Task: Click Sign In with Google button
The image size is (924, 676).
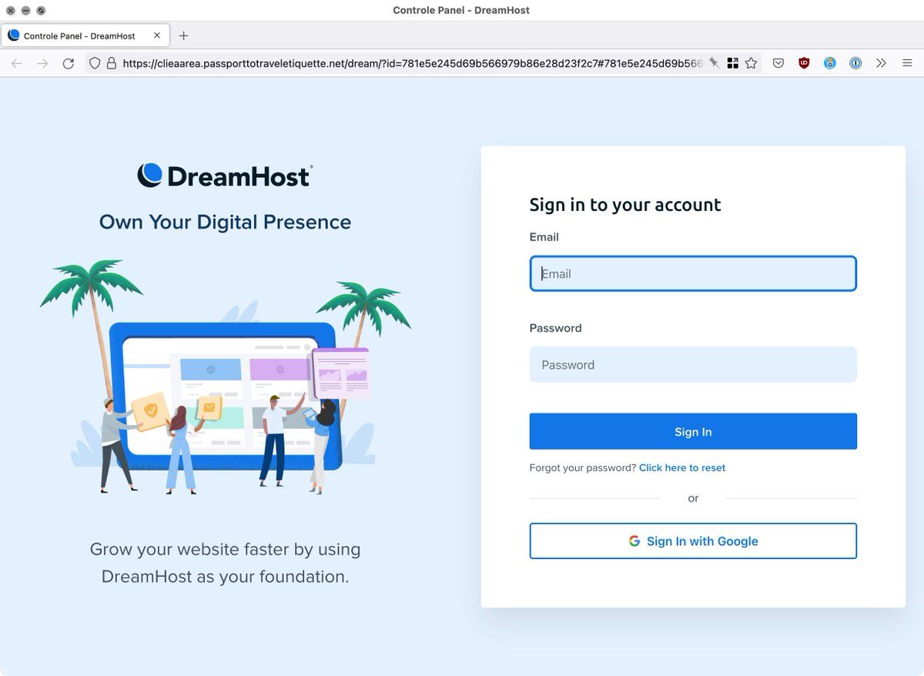Action: (x=693, y=541)
